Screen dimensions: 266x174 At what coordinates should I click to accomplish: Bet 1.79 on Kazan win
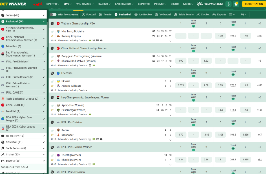click(181, 135)
